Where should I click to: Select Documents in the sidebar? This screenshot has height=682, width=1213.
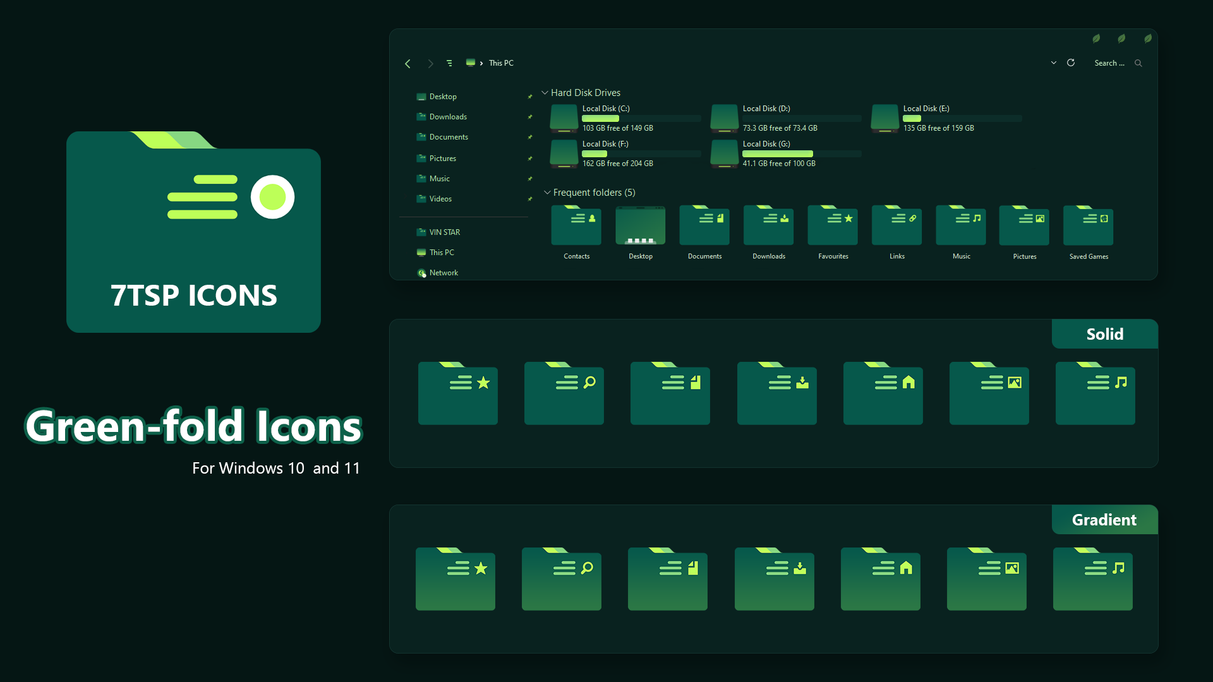click(449, 136)
